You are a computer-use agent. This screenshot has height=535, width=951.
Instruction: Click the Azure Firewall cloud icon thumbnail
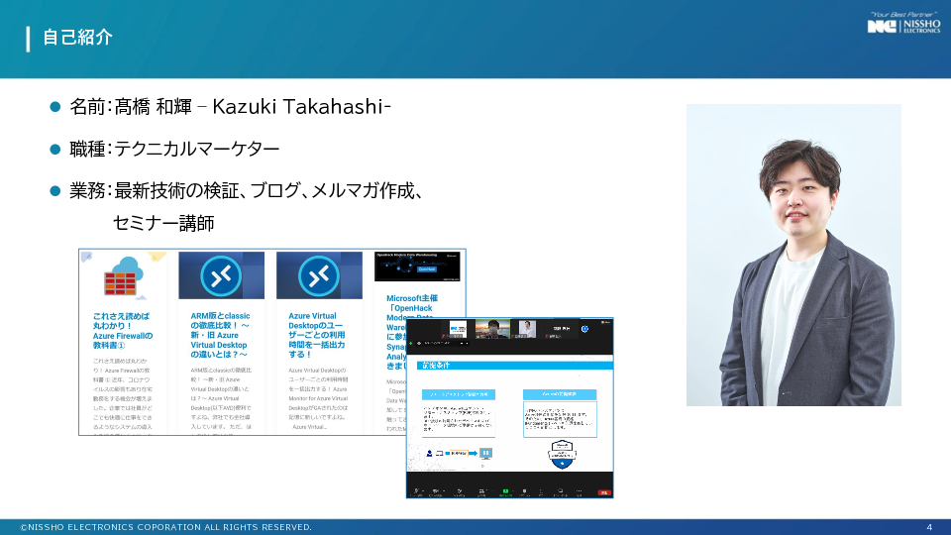pos(125,275)
